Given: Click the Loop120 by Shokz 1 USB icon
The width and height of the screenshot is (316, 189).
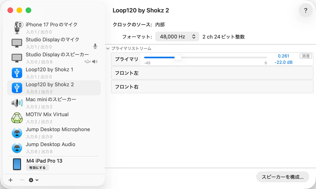Looking at the screenshot, I should (17, 73).
